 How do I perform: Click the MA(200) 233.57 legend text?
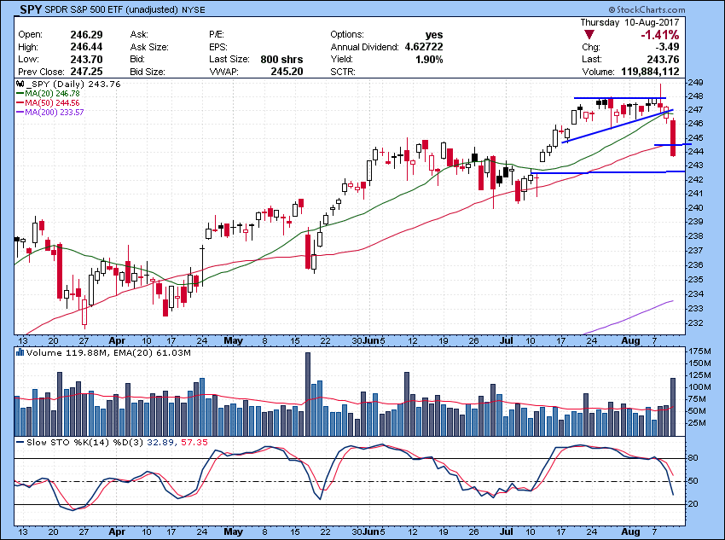(55, 113)
